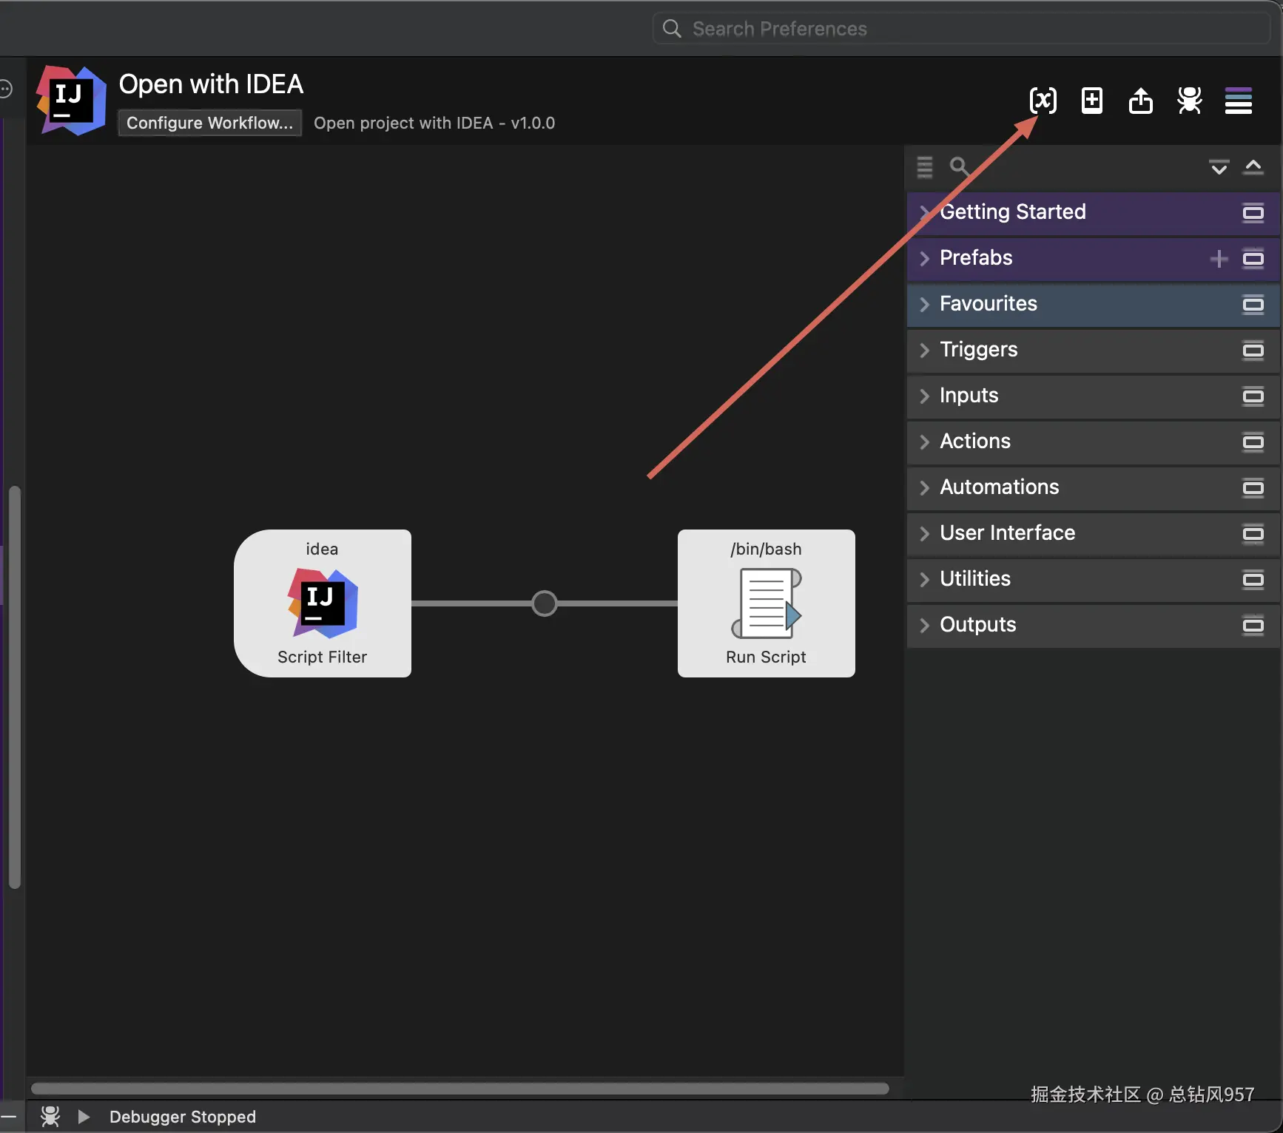Click the status bar debugger bug icon
This screenshot has height=1133, width=1283.
[50, 1116]
